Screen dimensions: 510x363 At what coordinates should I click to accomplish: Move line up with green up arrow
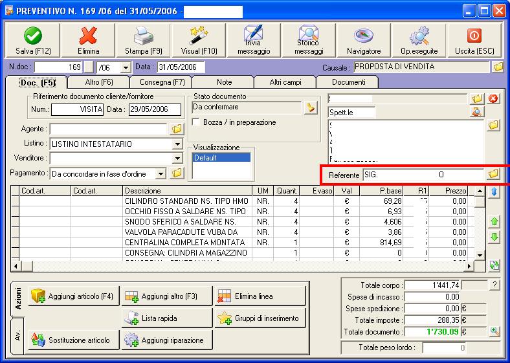click(x=494, y=222)
